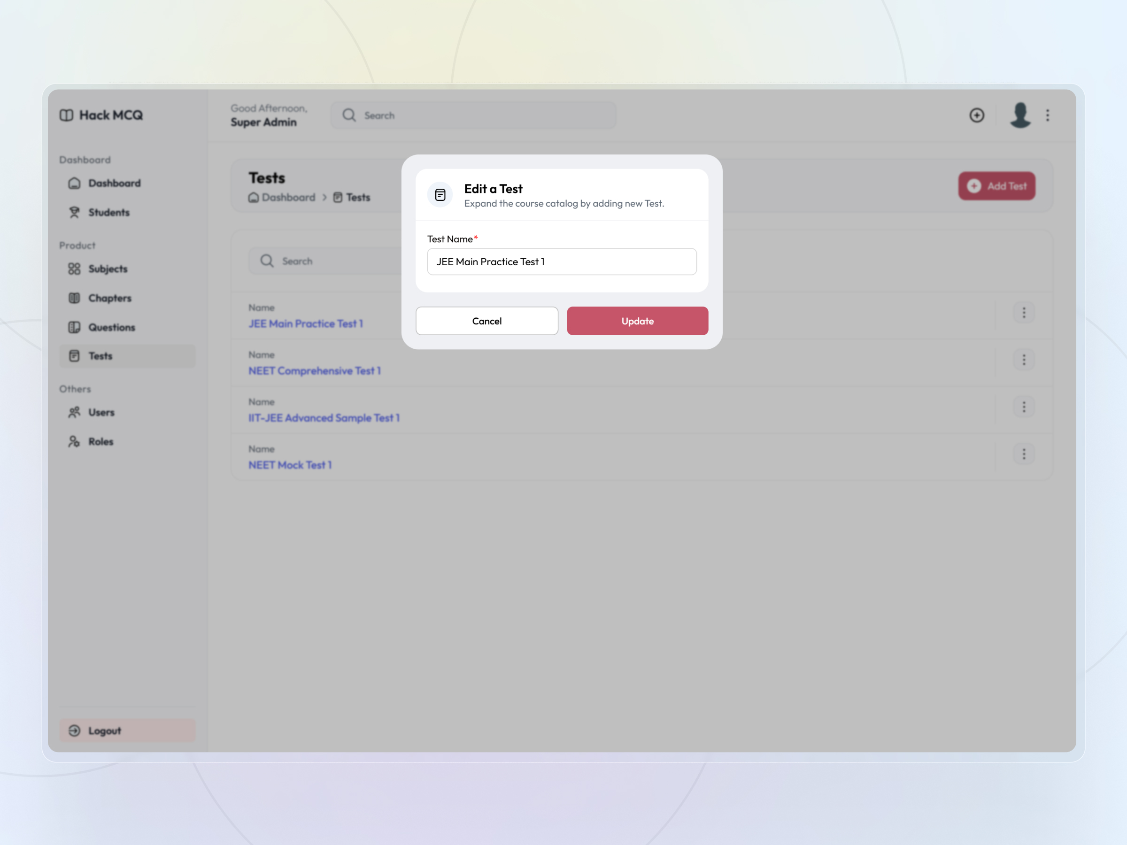Click the plus circle icon in the header

pos(977,115)
